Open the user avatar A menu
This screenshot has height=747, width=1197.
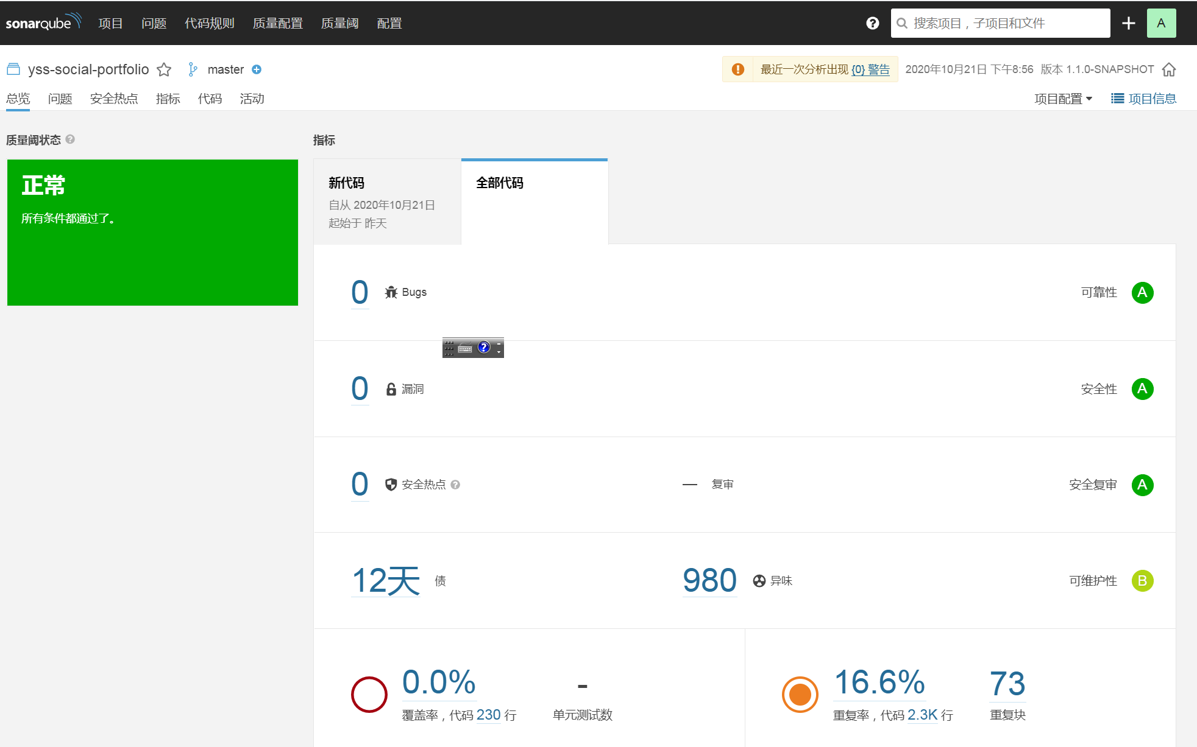coord(1161,23)
